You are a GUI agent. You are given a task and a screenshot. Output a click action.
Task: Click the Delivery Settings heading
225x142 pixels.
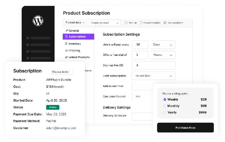tap(117, 107)
